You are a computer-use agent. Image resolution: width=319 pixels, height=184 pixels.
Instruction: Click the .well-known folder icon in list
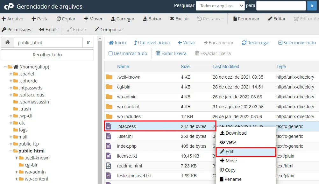[x=109, y=77]
